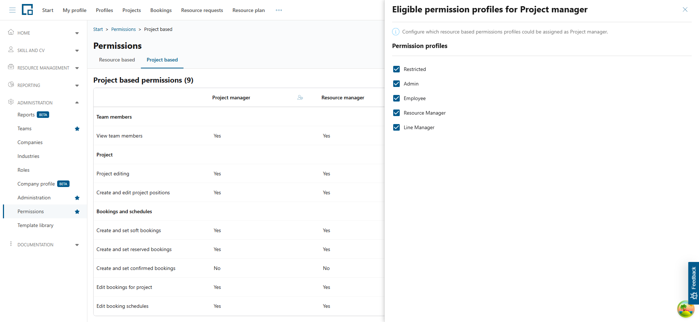This screenshot has width=699, height=322.
Task: Click Edit bookings for project row label
Action: pos(124,287)
